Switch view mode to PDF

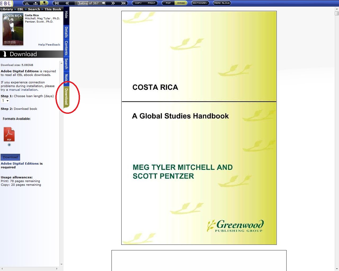(168, 3)
